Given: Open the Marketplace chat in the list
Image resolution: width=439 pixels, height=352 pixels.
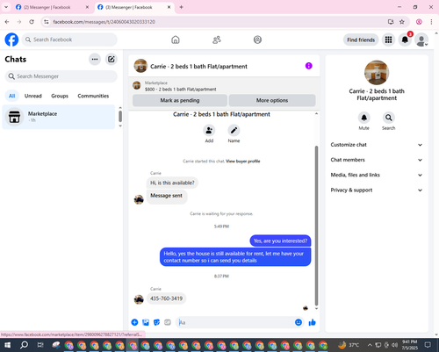Looking at the screenshot, I should [x=59, y=117].
